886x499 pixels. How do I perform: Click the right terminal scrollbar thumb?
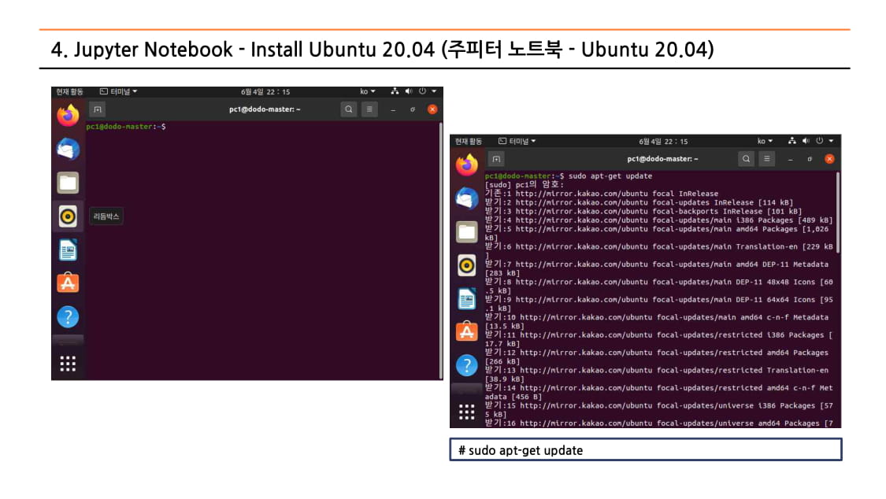tap(838, 212)
